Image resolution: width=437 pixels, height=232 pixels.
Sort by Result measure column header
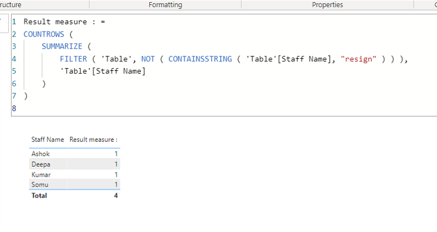pyautogui.click(x=93, y=140)
